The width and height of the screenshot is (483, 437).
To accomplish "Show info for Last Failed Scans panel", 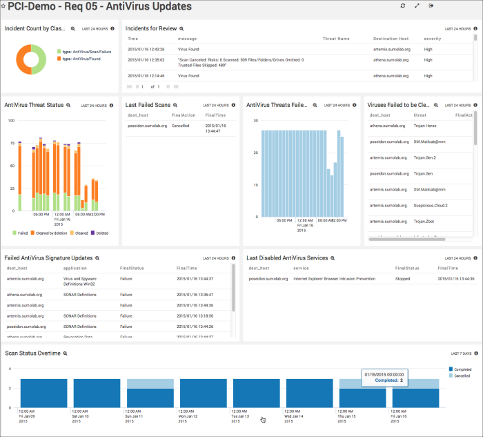I will coord(233,106).
